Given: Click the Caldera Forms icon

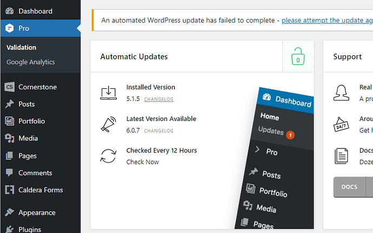Looking at the screenshot, I should pyautogui.click(x=9, y=190).
